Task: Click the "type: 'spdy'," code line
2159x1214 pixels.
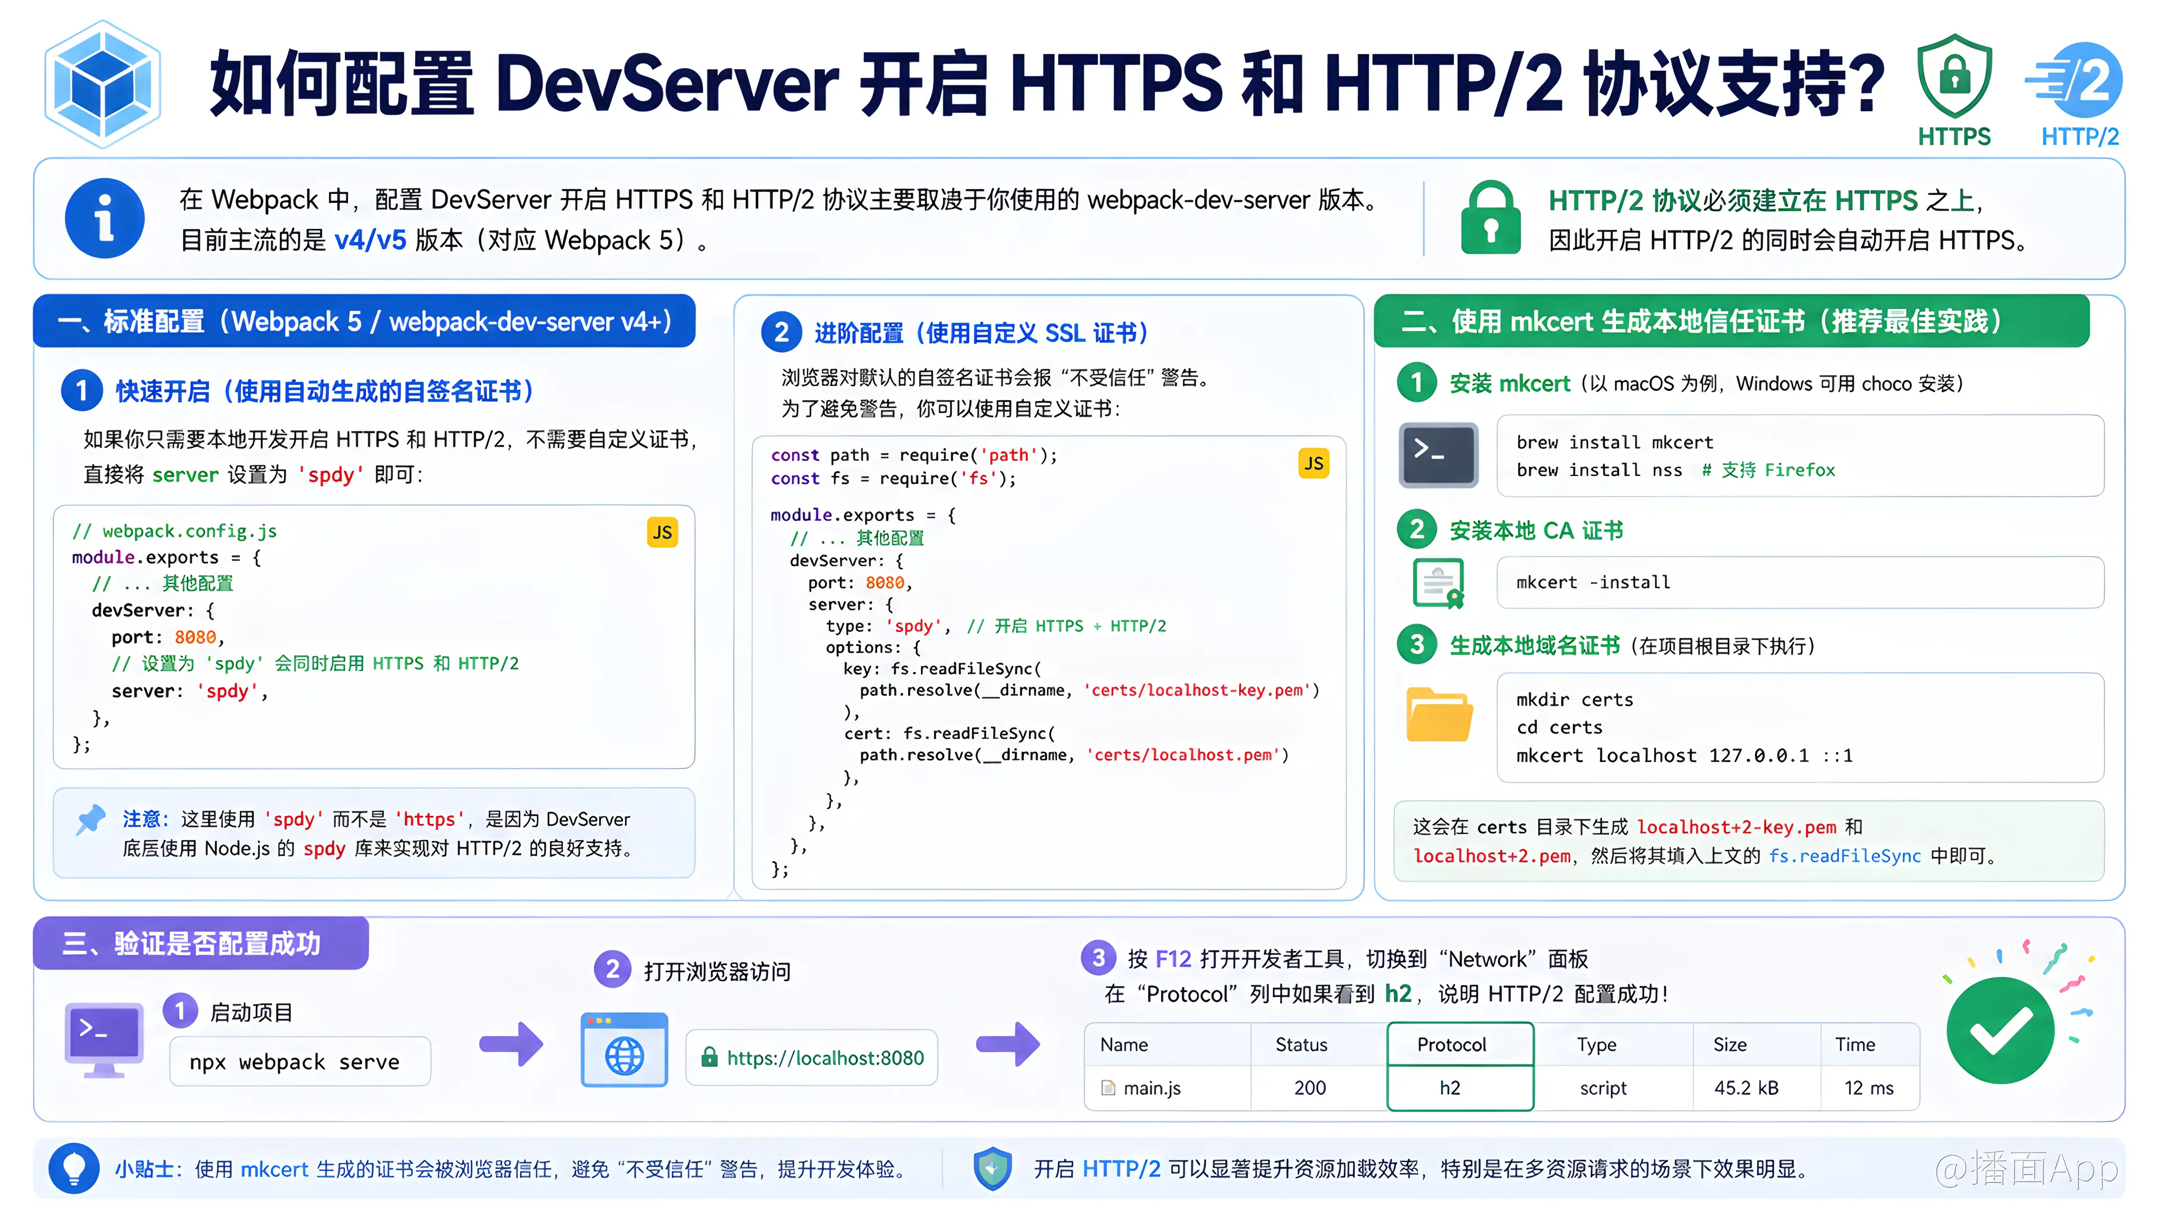Action: point(888,626)
